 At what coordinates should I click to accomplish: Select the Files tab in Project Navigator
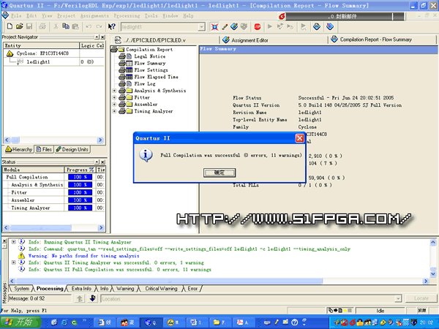[x=44, y=149]
